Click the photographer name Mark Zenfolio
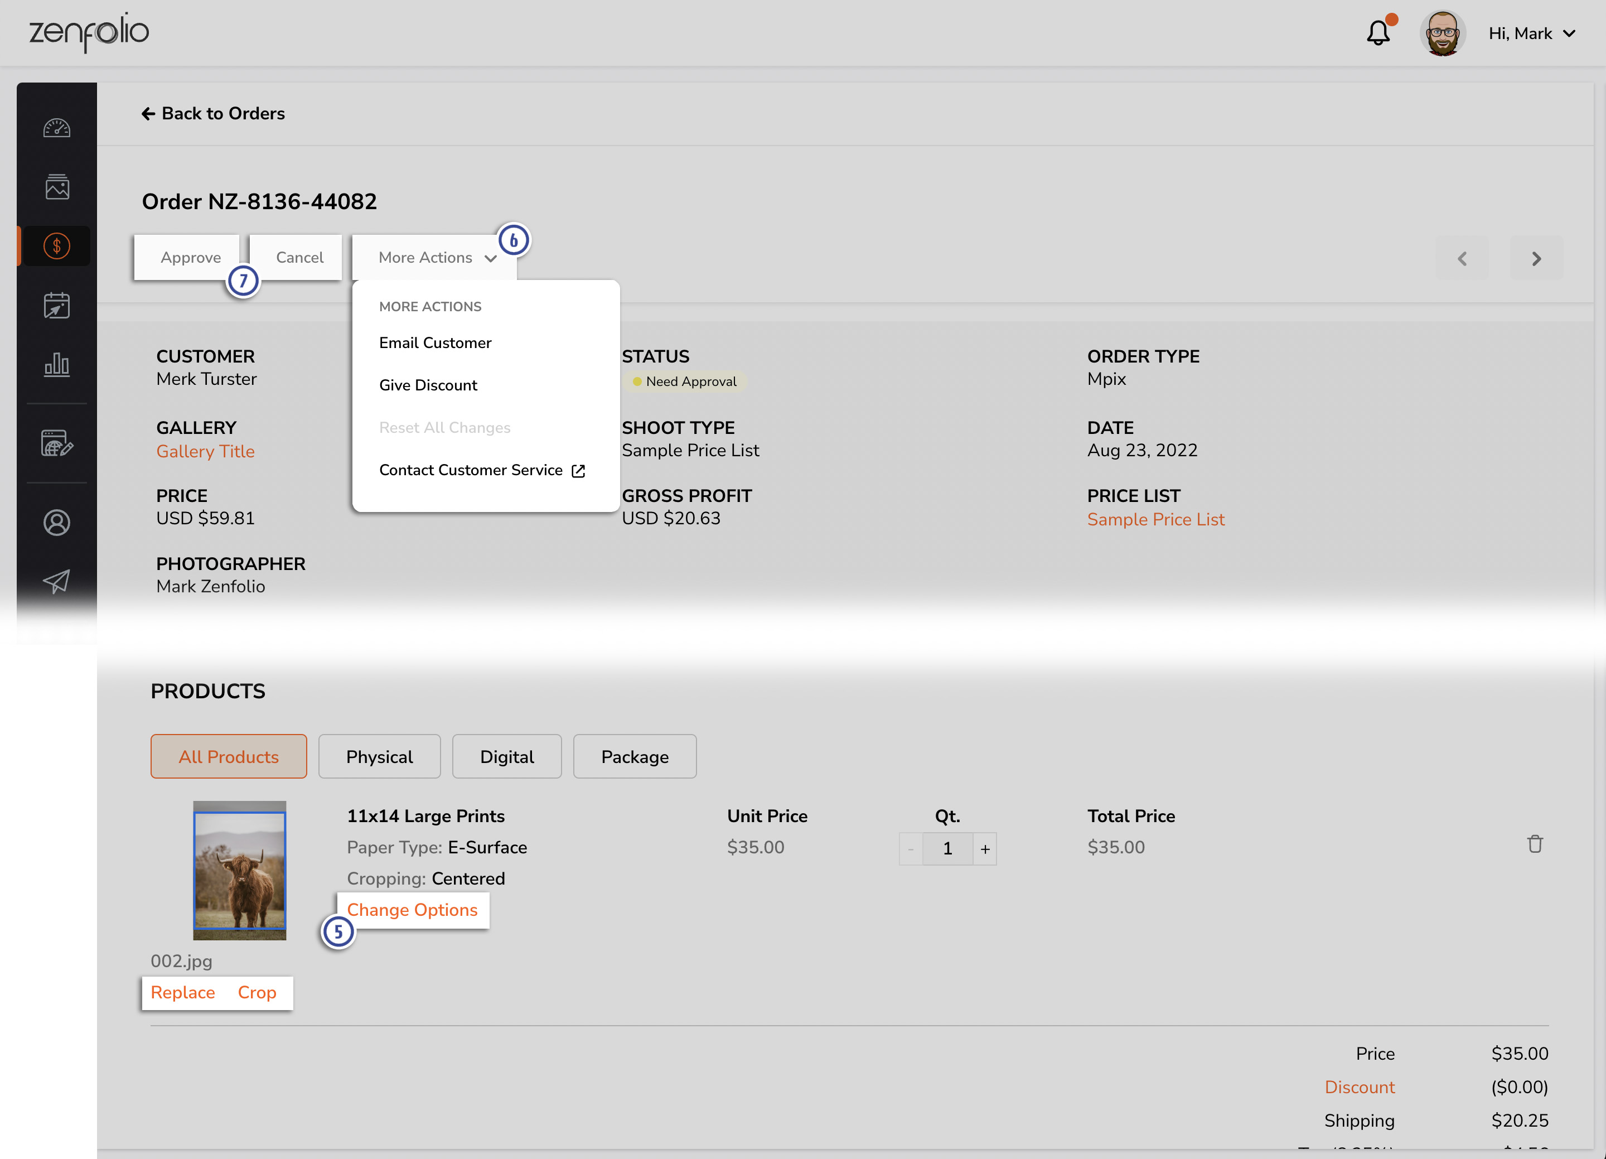 tap(211, 587)
